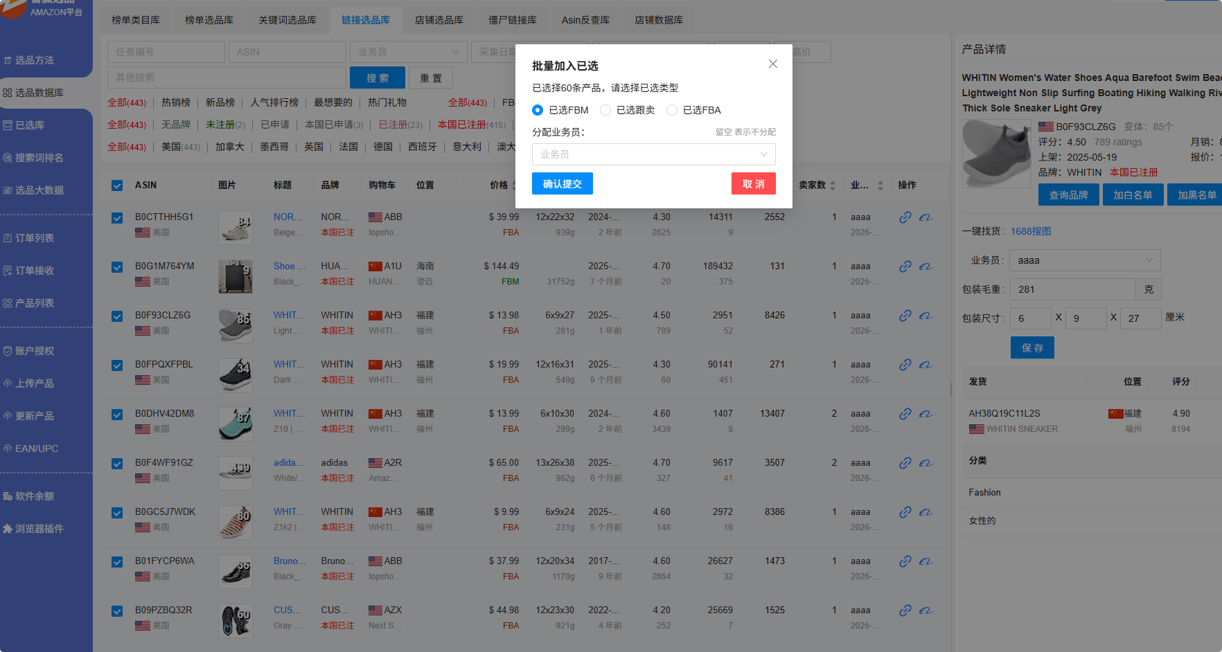Click the Amazon icon for B0F4WF91GZ row
Screen dimensions: 1222x652
point(926,463)
